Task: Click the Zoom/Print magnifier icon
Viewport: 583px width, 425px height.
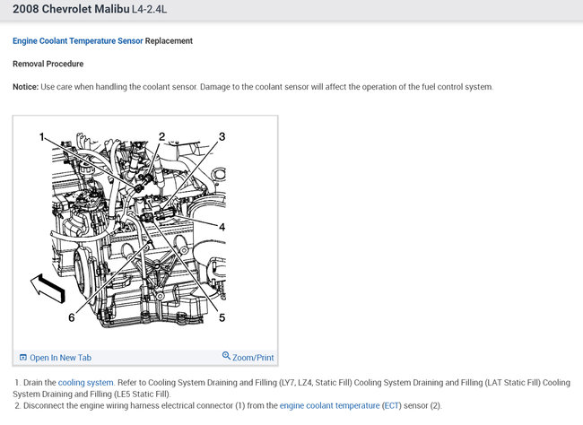Action: coord(226,356)
